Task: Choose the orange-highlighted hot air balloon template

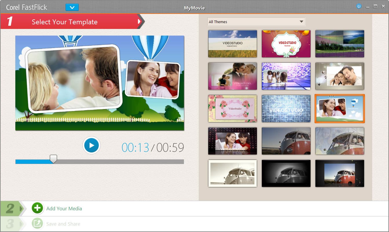Action: pyautogui.click(x=340, y=108)
